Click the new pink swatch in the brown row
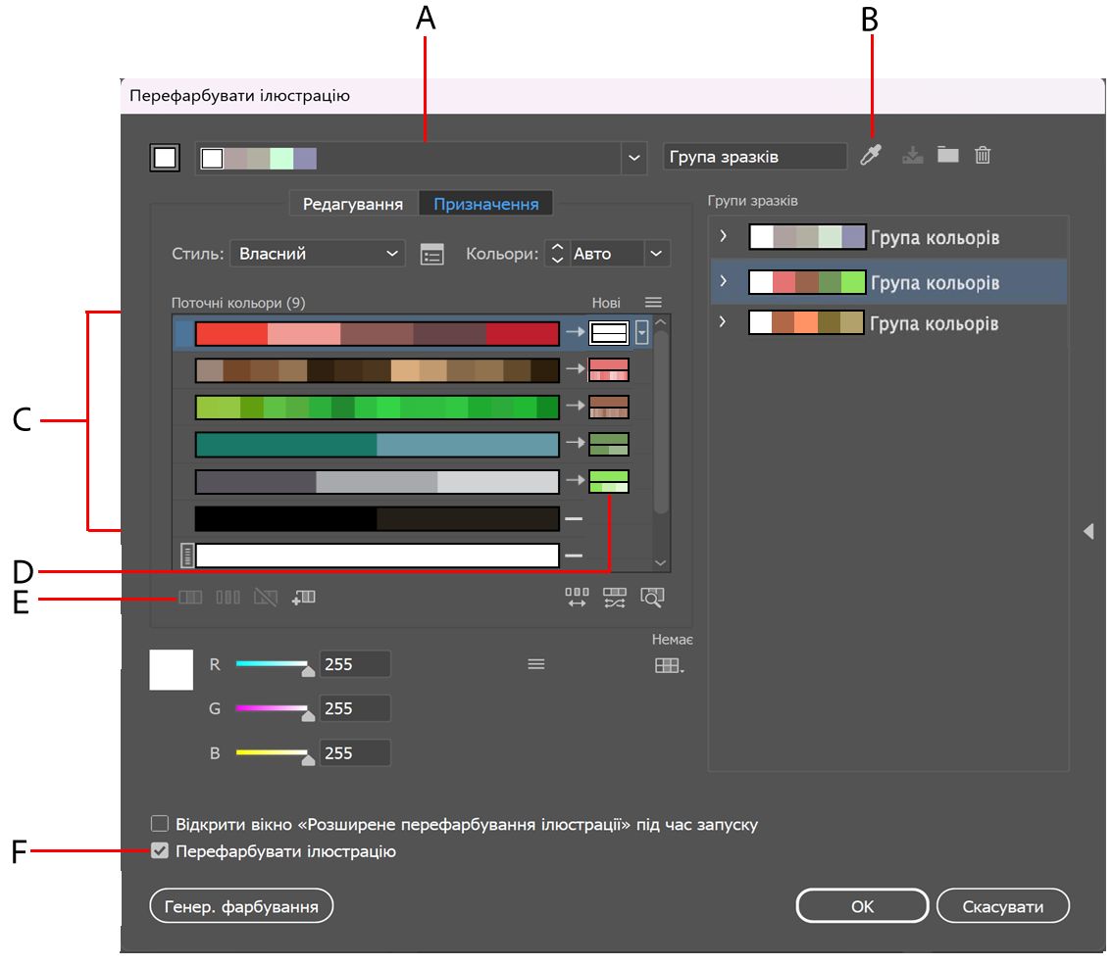 click(609, 370)
